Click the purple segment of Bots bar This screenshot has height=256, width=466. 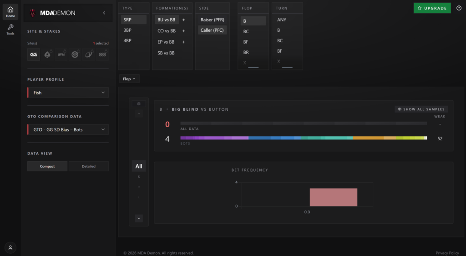pyautogui.click(x=214, y=138)
